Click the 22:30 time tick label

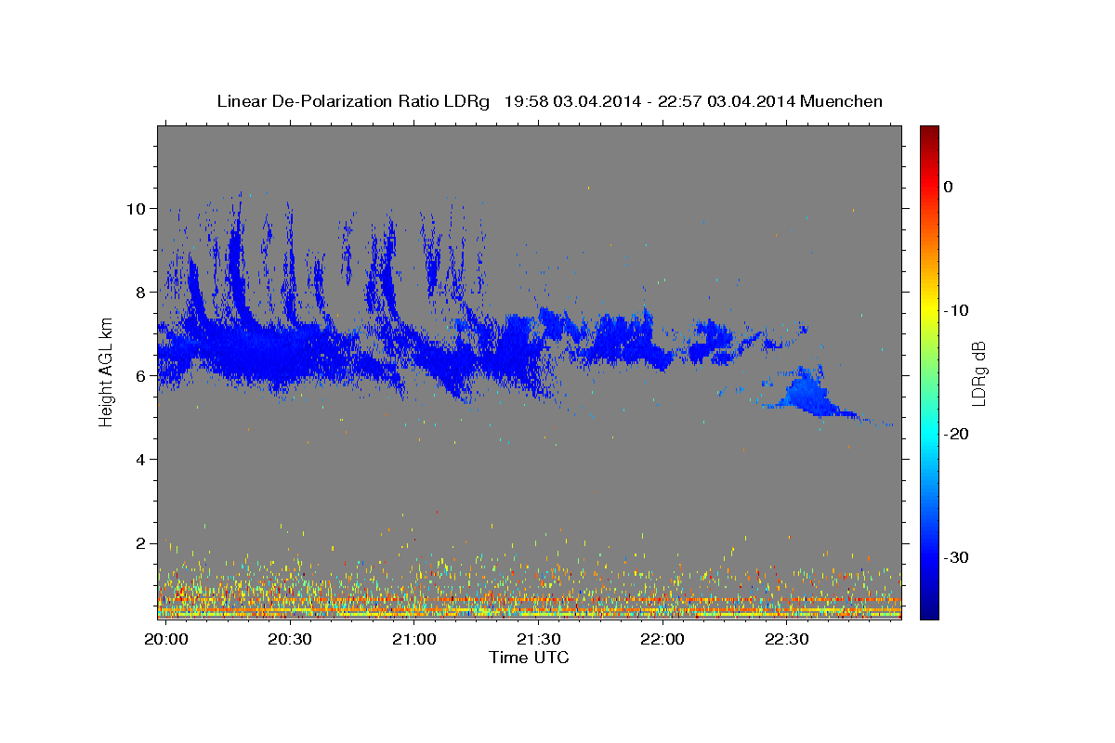click(786, 640)
